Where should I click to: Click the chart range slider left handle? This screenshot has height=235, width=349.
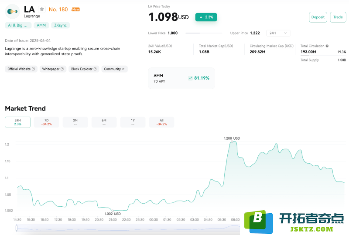[17, 228]
